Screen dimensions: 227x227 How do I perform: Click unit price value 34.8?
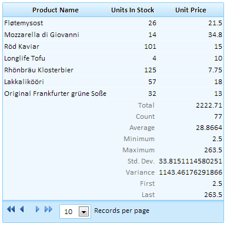215,35
